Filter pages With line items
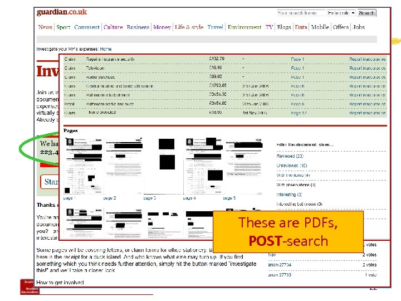The height and width of the screenshot is (301, 401). (293, 176)
